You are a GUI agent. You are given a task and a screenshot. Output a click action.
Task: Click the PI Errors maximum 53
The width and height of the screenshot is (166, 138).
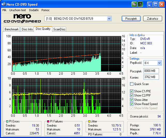(37, 129)
